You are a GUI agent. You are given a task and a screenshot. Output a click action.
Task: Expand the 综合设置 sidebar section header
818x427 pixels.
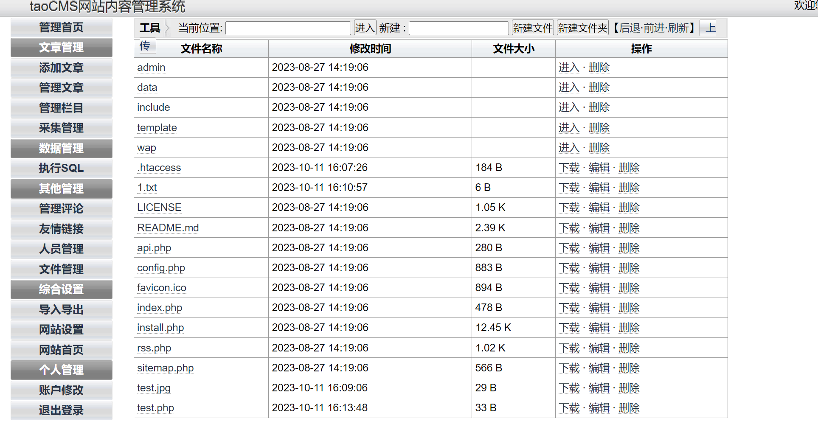[61, 289]
